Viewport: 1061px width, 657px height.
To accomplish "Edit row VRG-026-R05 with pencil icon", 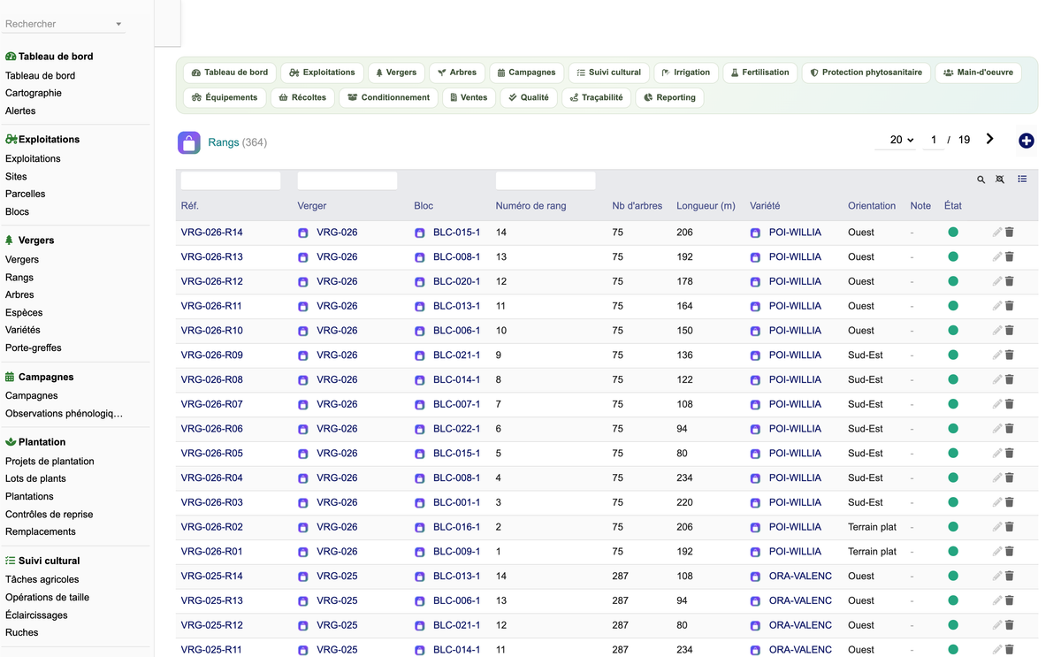I will [997, 453].
